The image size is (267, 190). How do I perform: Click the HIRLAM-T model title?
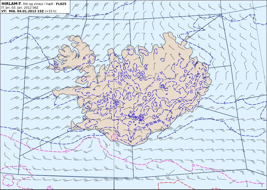11,3
